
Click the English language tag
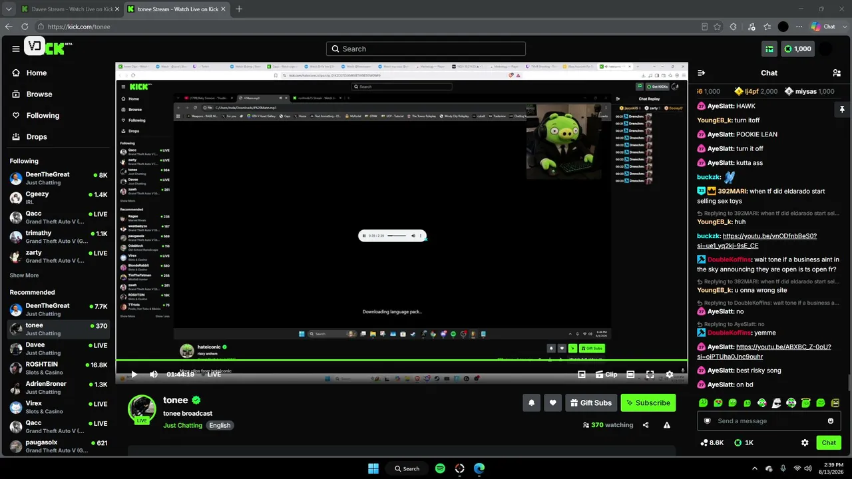pyautogui.click(x=220, y=425)
